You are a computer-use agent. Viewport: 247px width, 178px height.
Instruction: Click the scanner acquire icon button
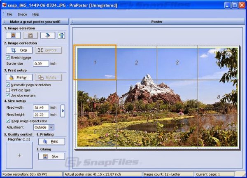tap(48, 35)
